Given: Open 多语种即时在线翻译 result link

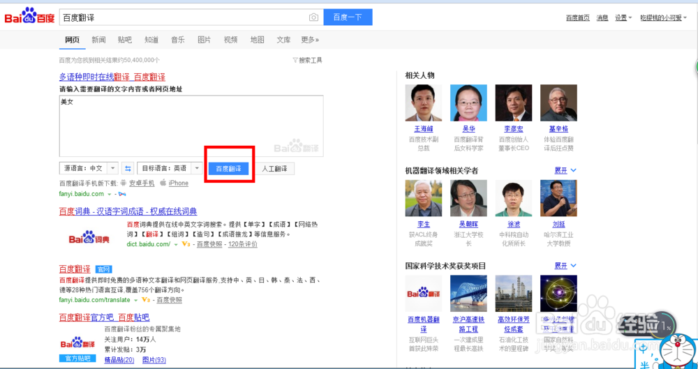Looking at the screenshot, I should (112, 77).
